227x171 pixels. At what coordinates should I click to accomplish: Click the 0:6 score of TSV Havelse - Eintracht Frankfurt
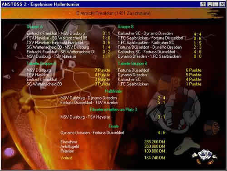pyautogui.click(x=106, y=42)
